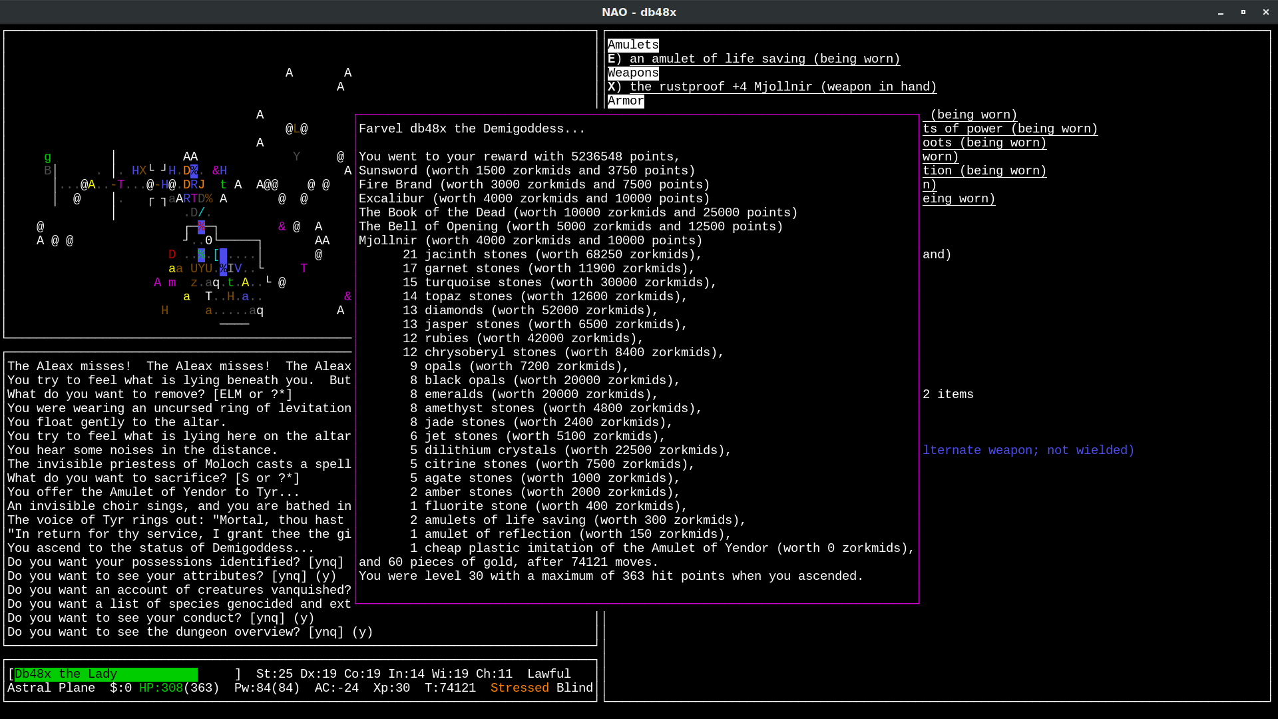Click the '2 items' inventory text
Viewport: 1278px width, 719px height.
(x=948, y=394)
